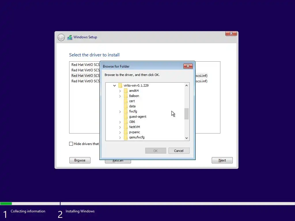Expand the amd64 folder node
295x221 pixels.
(120, 91)
